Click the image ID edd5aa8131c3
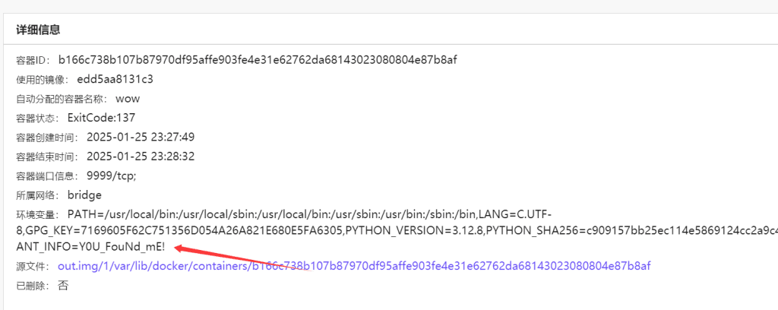 tap(115, 79)
